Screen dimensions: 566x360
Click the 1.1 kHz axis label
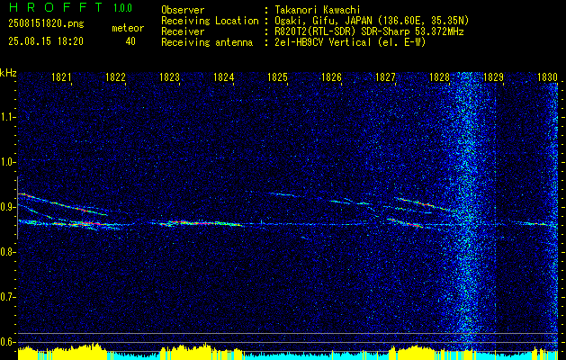(6, 117)
